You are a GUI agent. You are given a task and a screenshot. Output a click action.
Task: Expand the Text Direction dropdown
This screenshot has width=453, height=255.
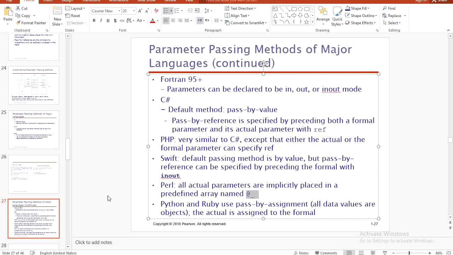[x=240, y=8]
